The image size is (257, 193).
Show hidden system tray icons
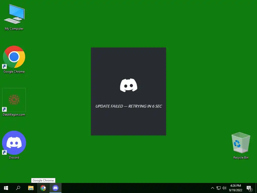(x=212, y=188)
